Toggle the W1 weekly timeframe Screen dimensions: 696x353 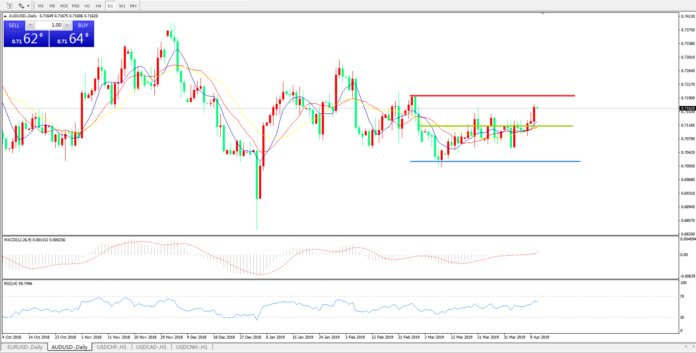click(122, 6)
